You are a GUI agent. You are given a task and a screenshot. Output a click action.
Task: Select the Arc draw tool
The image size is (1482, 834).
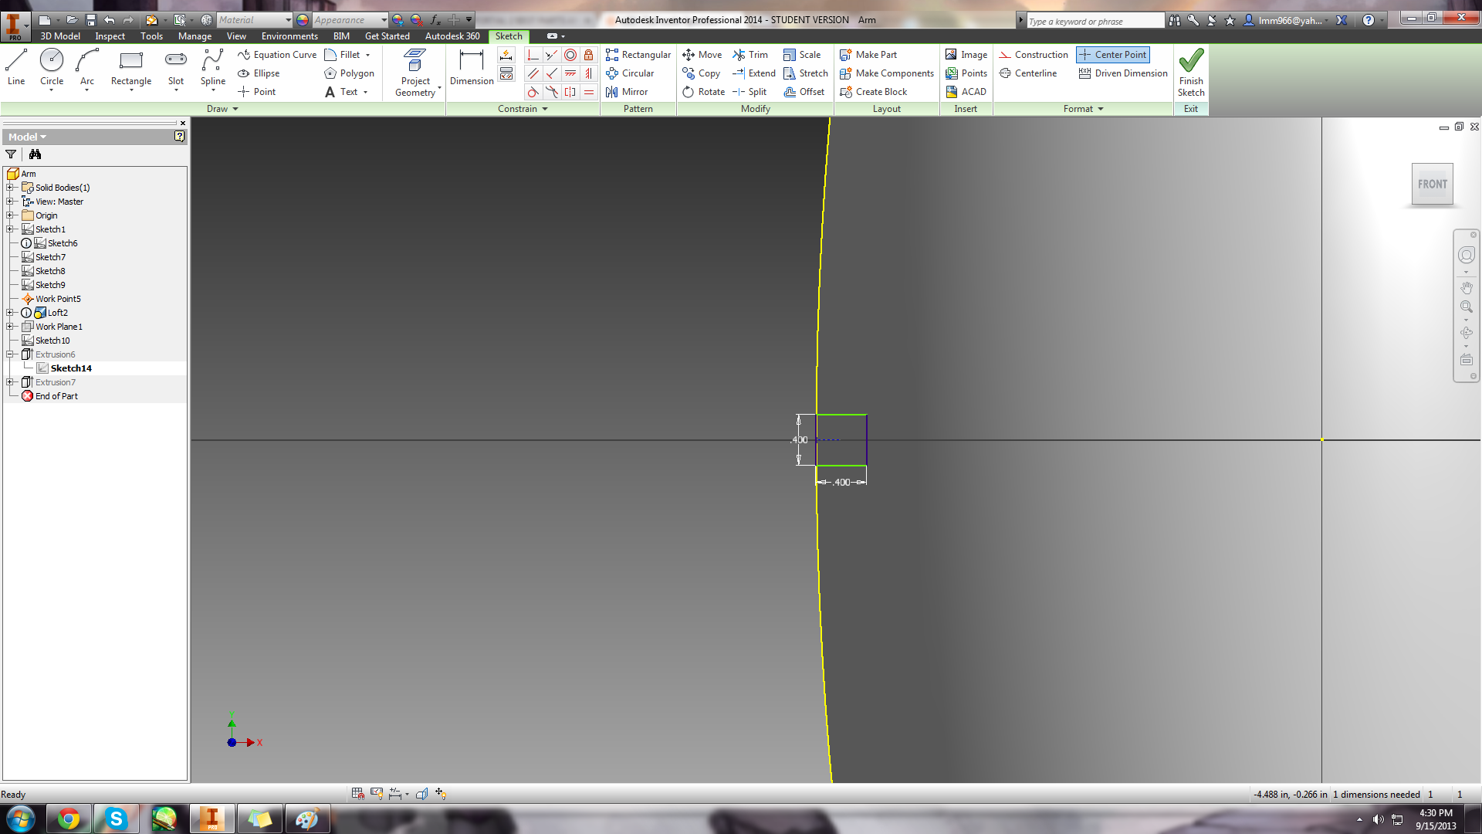pos(87,67)
